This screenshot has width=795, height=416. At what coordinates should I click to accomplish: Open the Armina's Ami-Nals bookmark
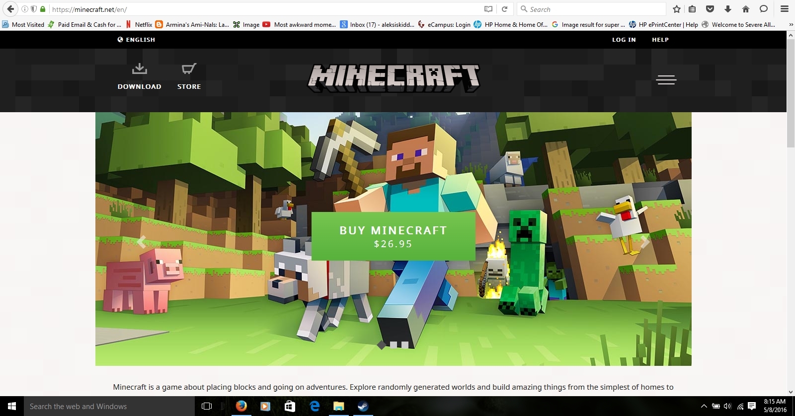pos(192,24)
